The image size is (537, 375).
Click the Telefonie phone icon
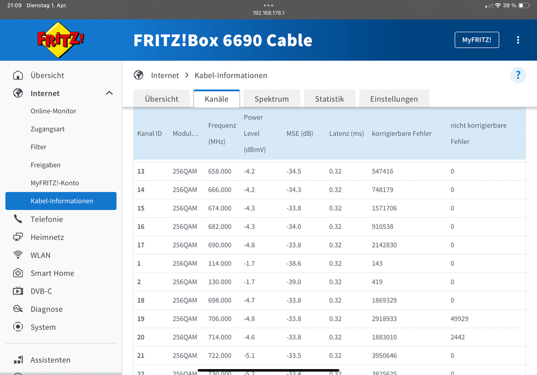coord(18,219)
